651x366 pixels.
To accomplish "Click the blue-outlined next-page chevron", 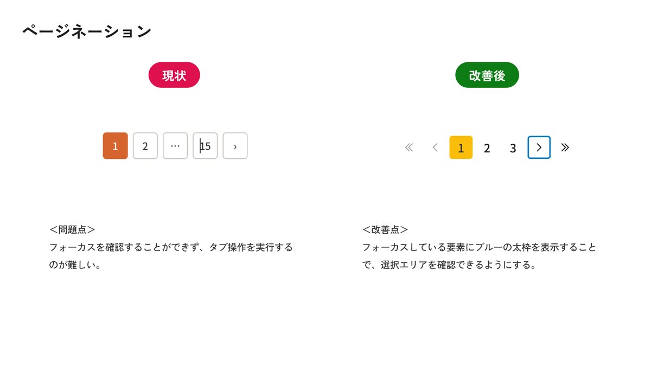I will pyautogui.click(x=539, y=147).
